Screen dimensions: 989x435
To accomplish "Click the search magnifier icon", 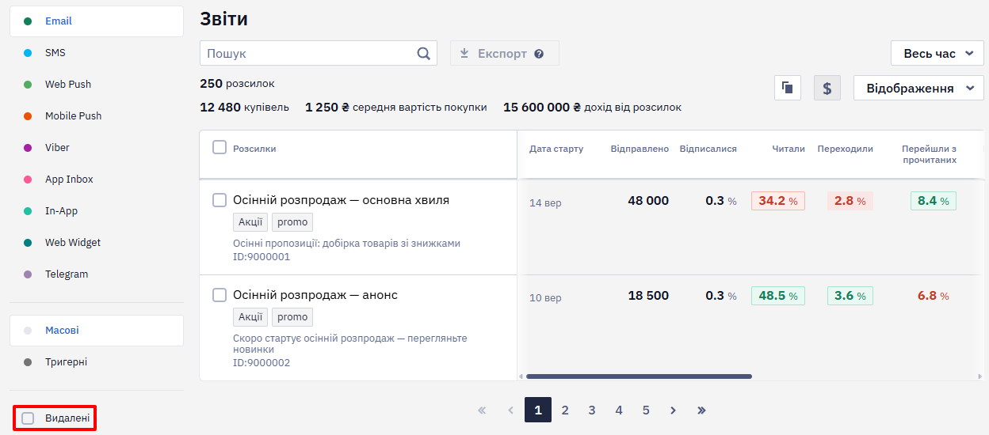I will [x=424, y=54].
